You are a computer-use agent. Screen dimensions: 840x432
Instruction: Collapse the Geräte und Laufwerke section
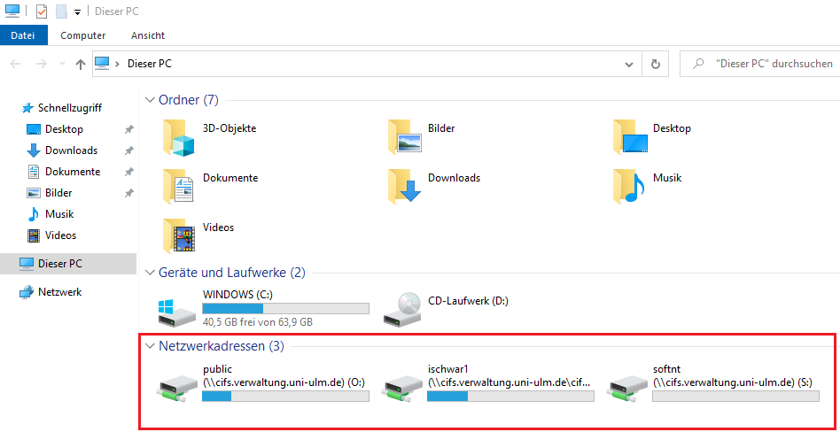pos(149,273)
